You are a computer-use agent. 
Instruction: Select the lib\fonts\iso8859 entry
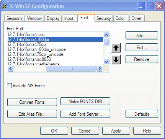pyautogui.click(x=55, y=59)
